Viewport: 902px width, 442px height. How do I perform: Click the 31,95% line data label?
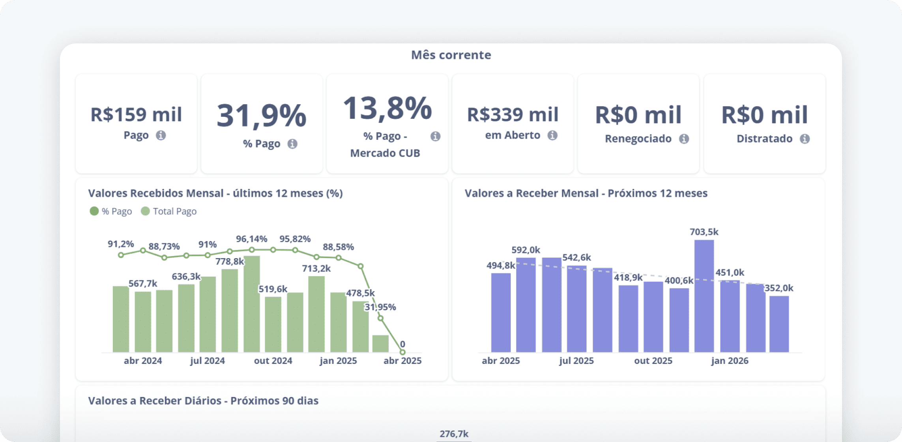pos(380,307)
